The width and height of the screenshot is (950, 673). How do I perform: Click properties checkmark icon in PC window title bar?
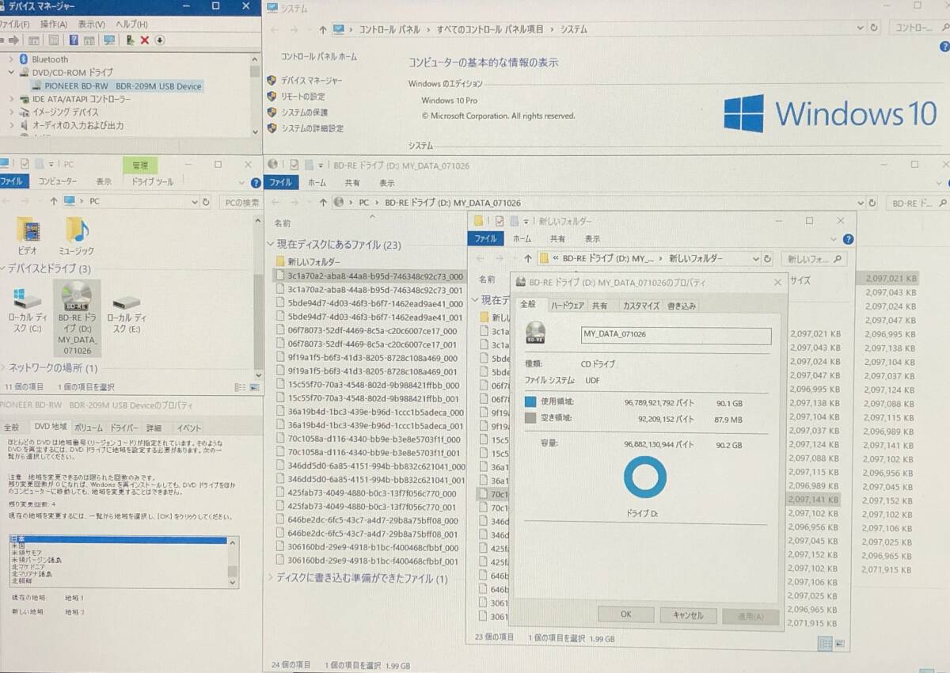click(25, 164)
